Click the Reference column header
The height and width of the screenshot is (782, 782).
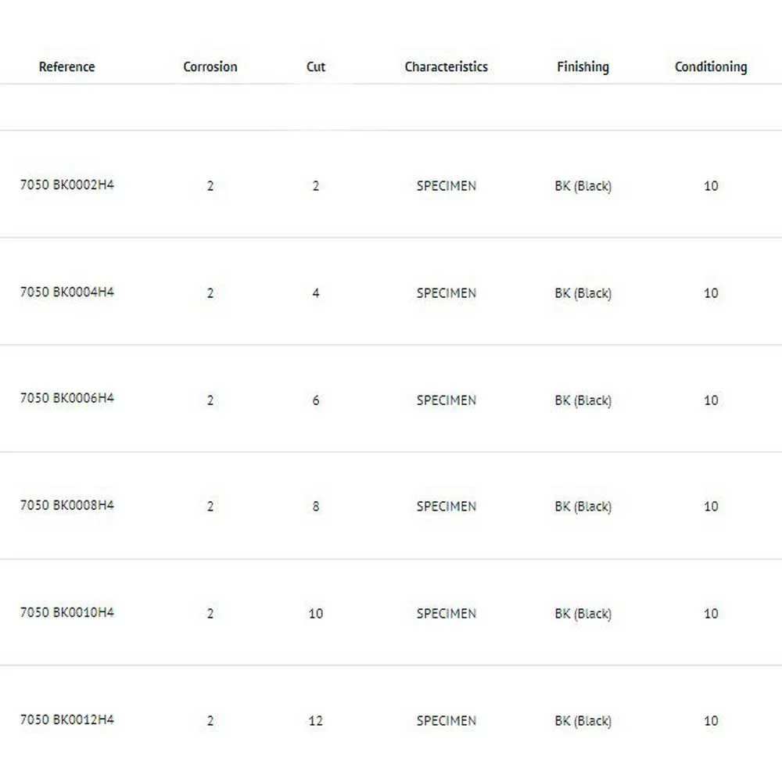point(66,67)
